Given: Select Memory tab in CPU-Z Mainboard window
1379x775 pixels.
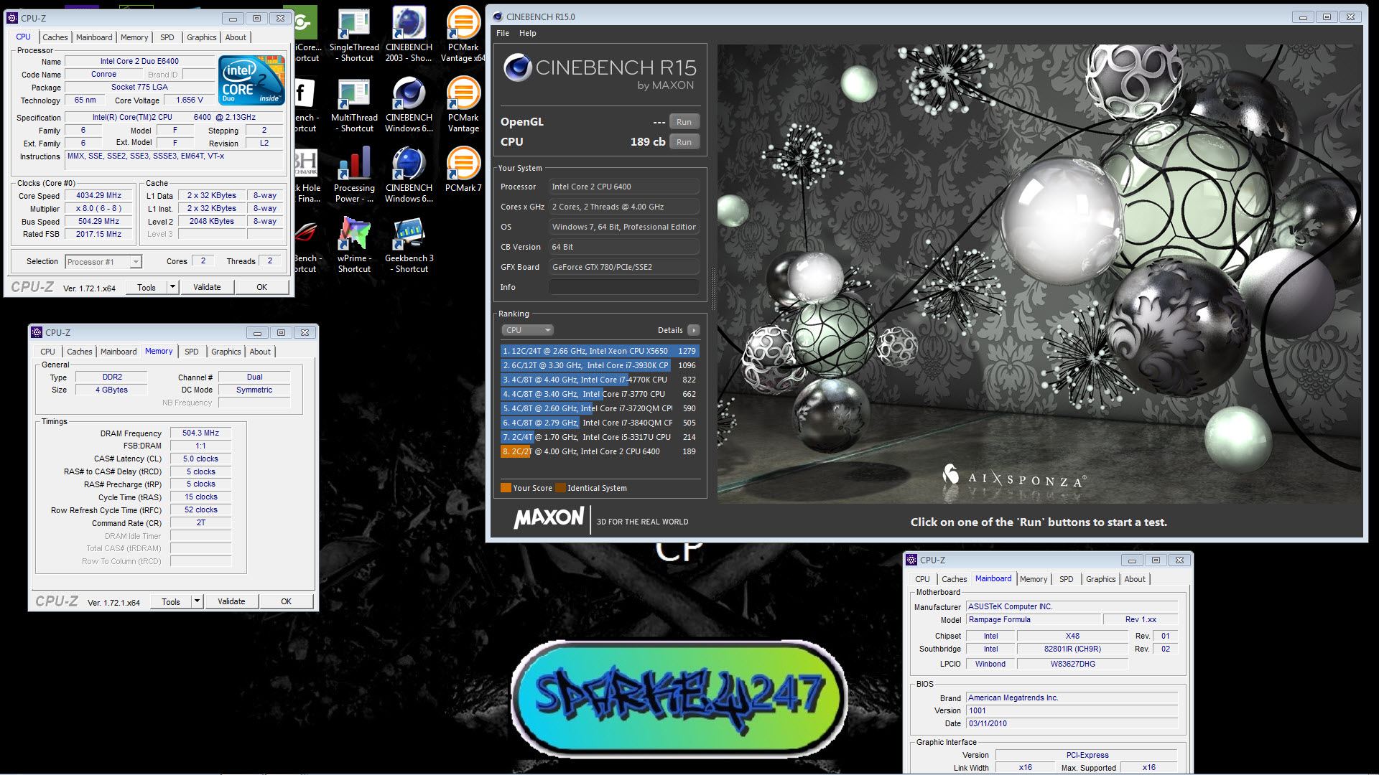Looking at the screenshot, I should [1034, 579].
